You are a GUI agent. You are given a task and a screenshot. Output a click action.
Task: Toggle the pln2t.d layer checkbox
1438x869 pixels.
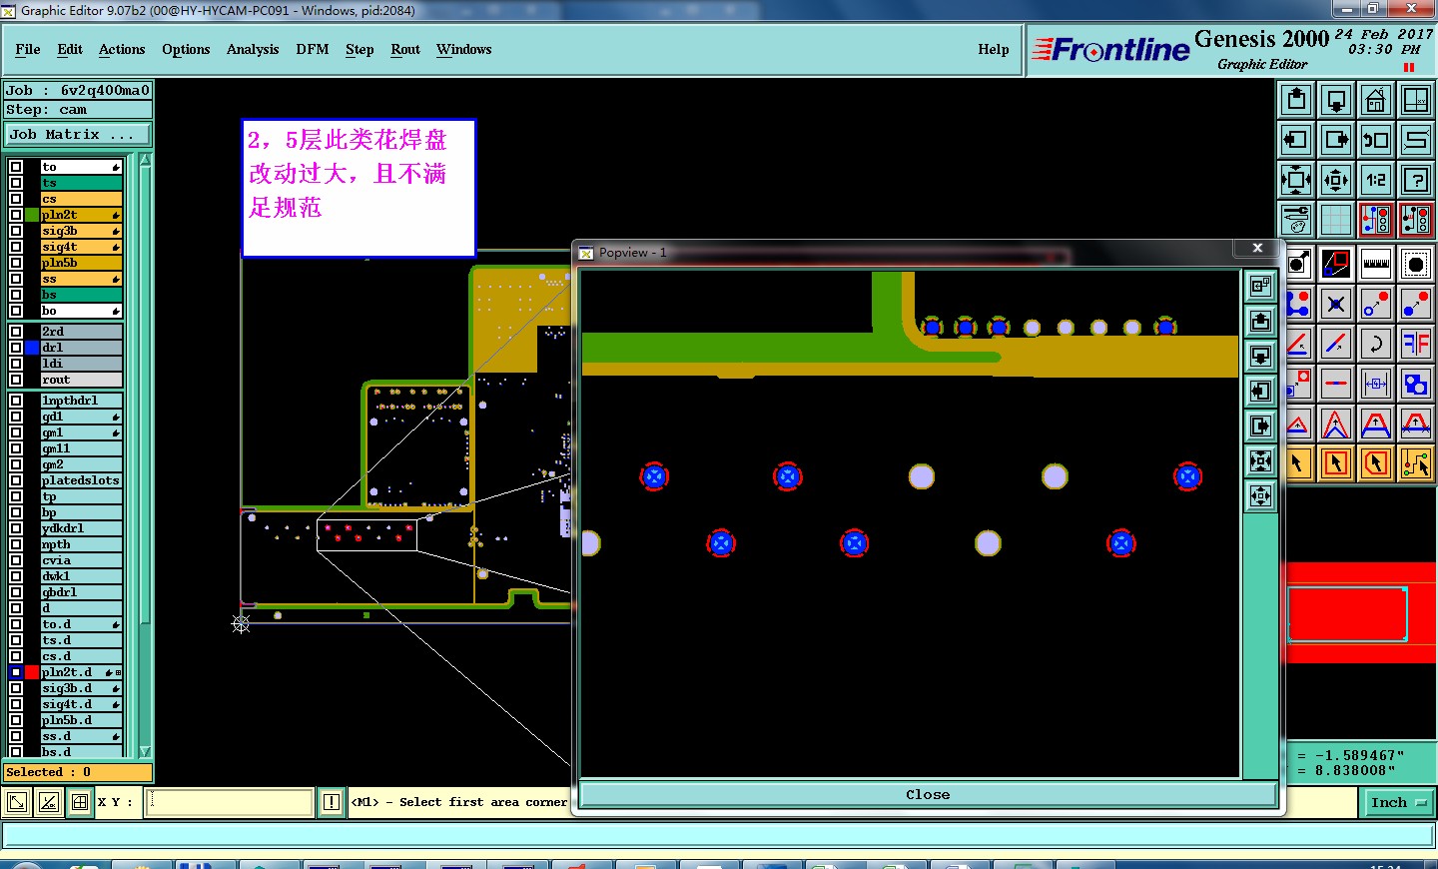[x=16, y=672]
